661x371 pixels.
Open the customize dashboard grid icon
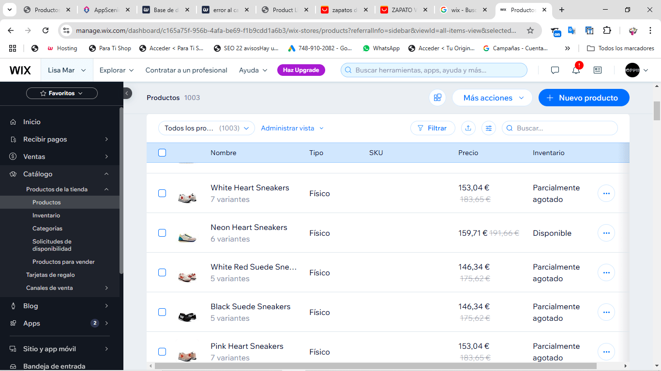[437, 98]
